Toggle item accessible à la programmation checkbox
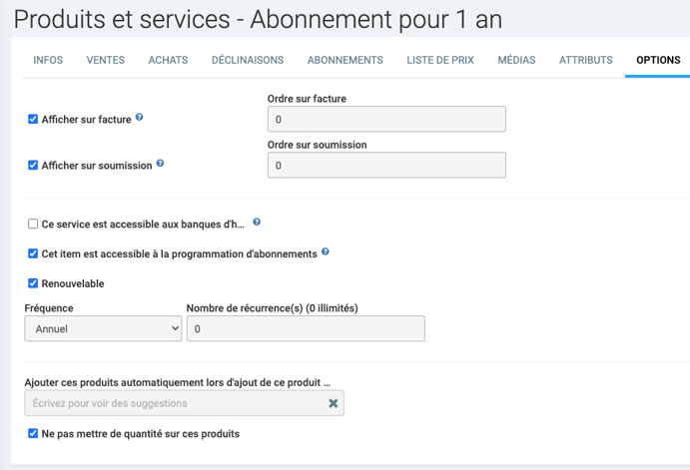This screenshot has width=690, height=470. tap(33, 254)
